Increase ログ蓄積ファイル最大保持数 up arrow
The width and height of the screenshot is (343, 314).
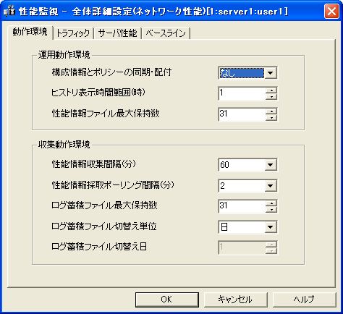[271, 203]
